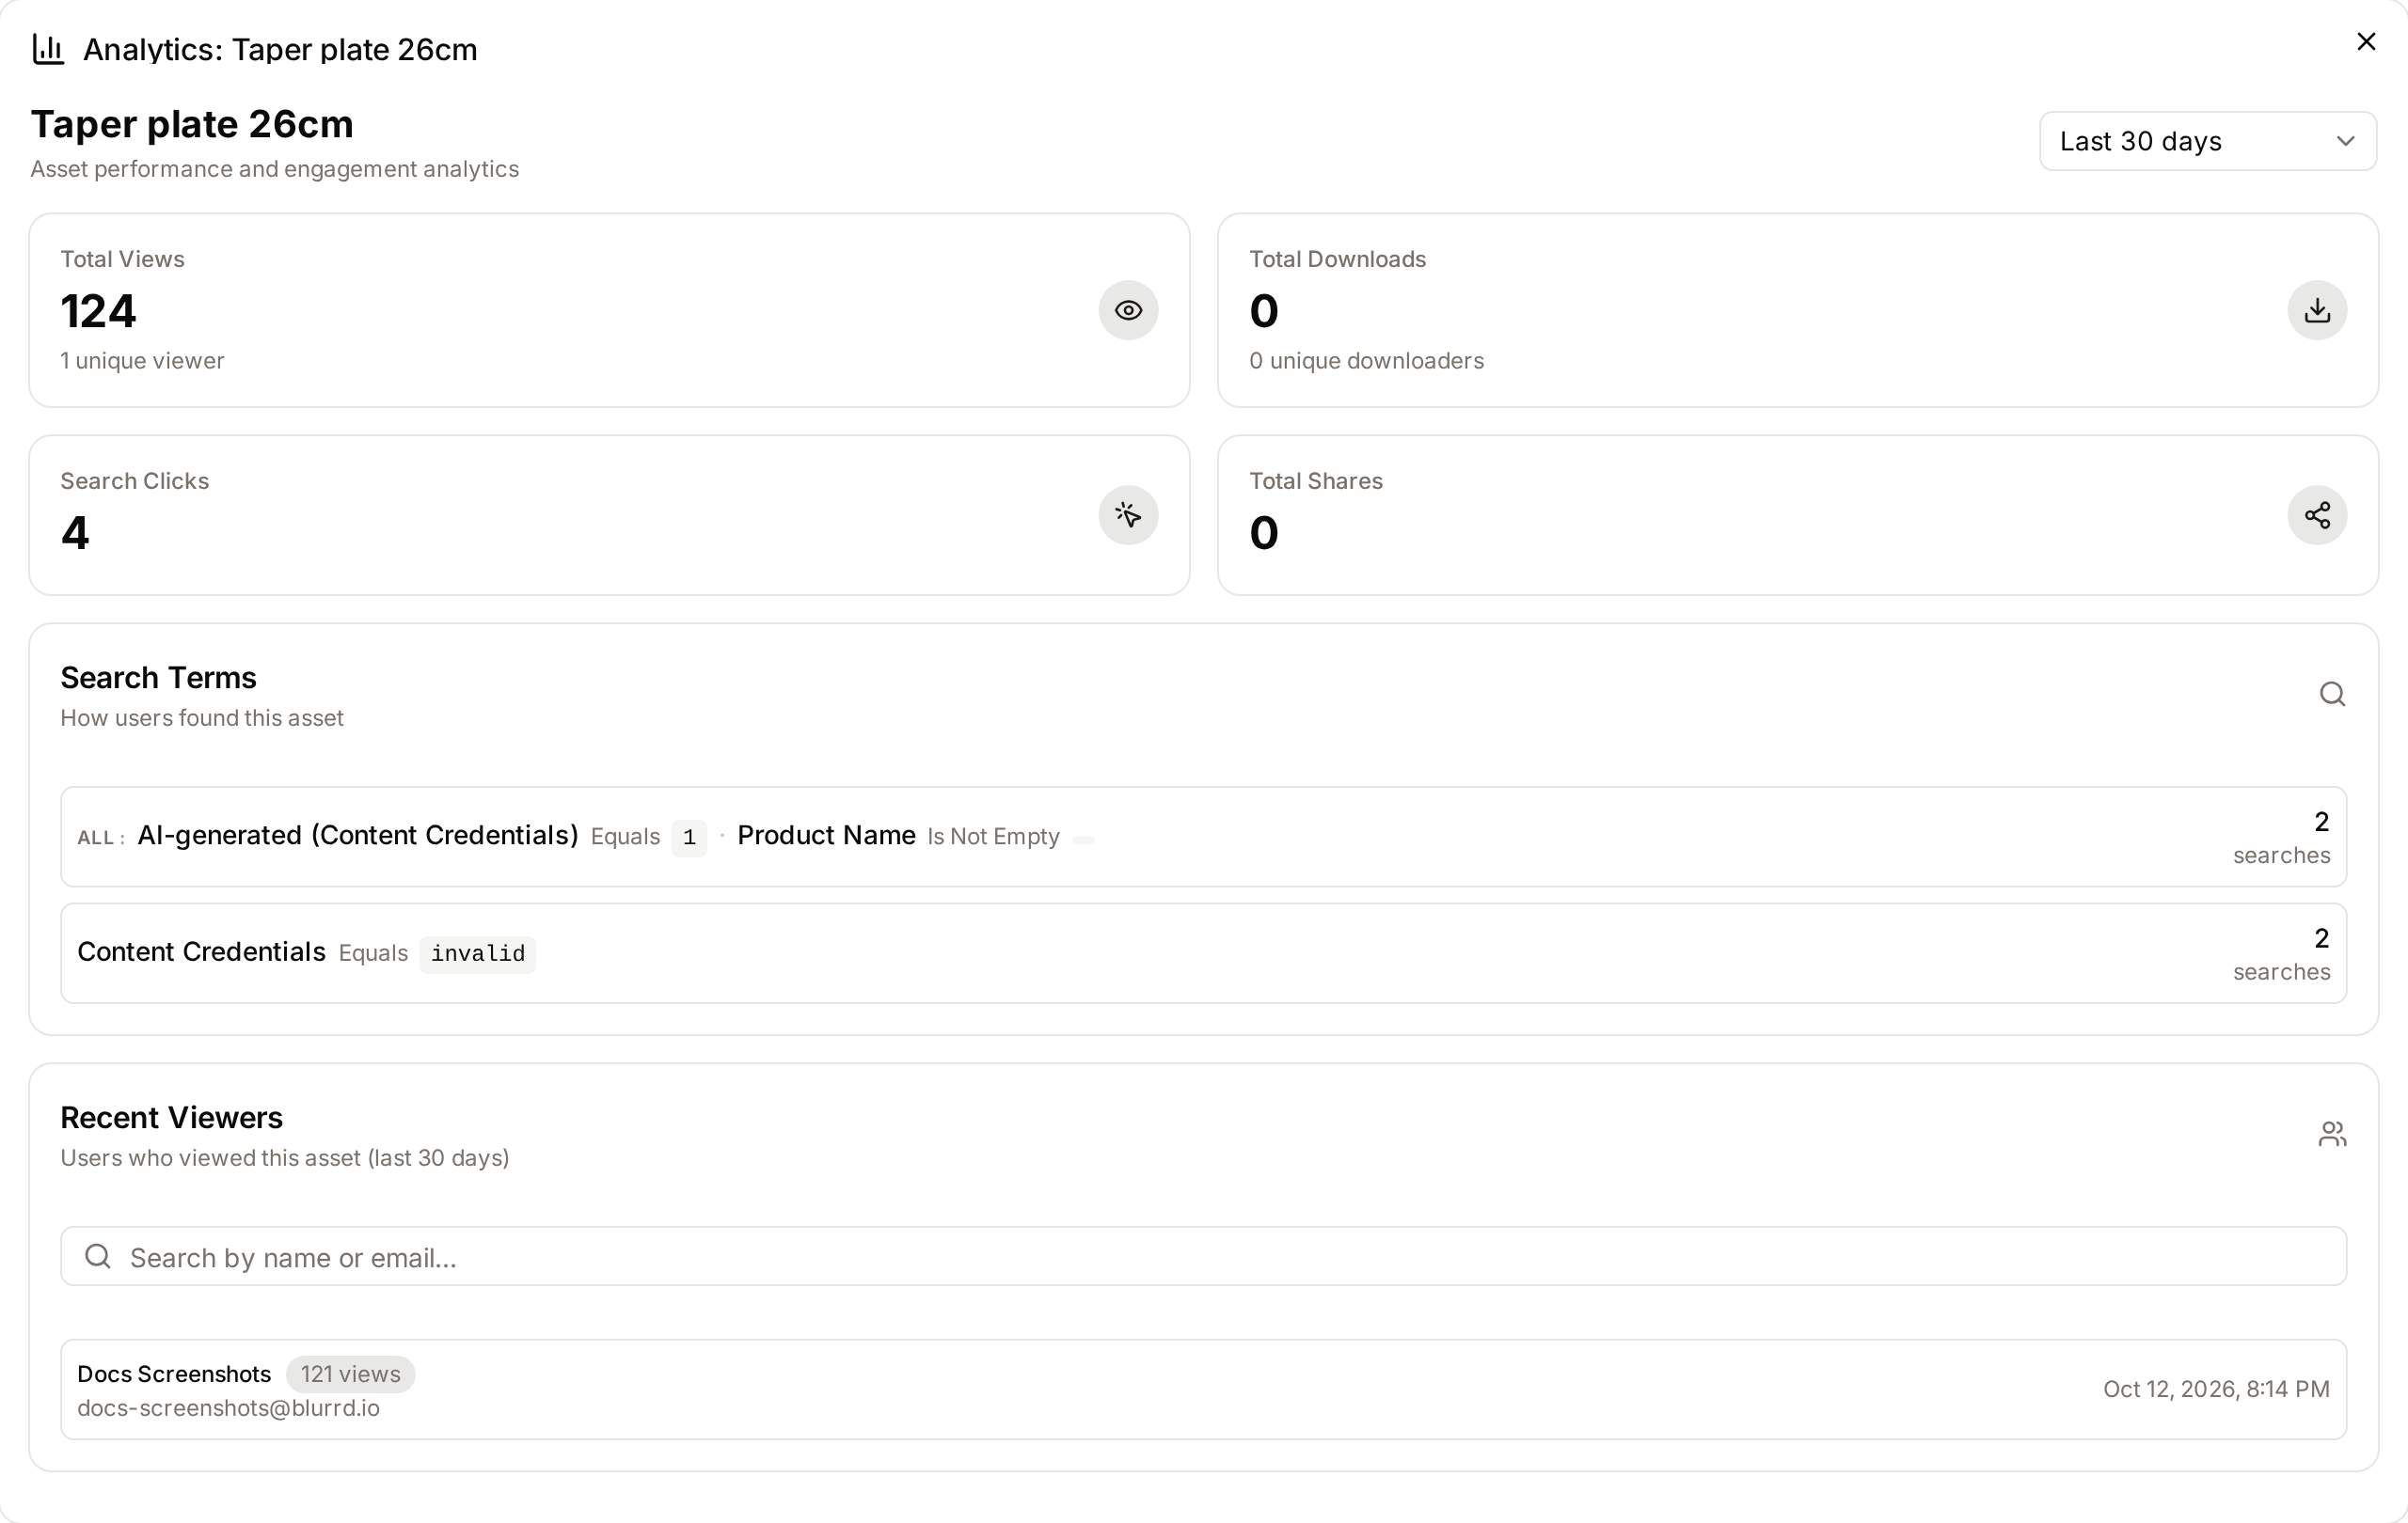Click the Recent Viewers section heading
The image size is (2408, 1523).
pyautogui.click(x=171, y=1117)
